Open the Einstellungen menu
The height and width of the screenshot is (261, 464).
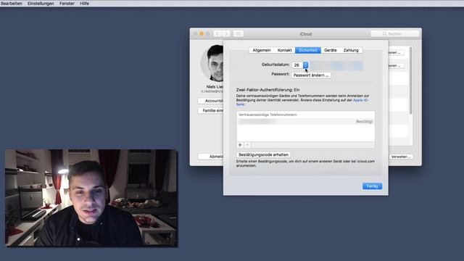point(41,3)
